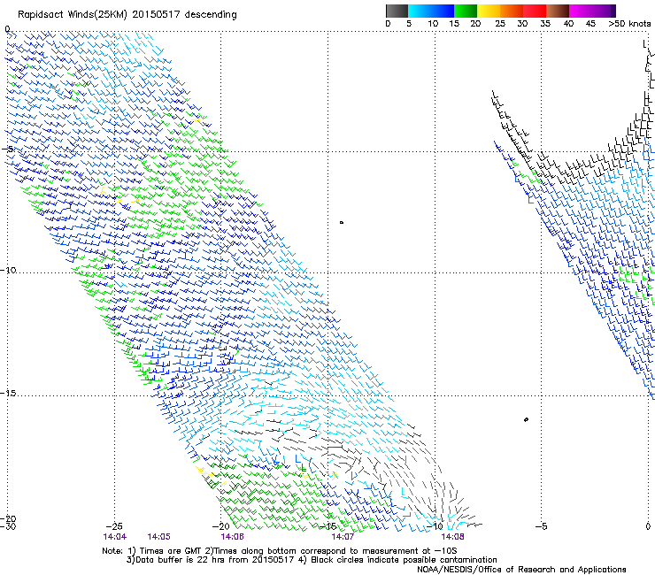This screenshot has width=655, height=575.
Task: Click the purple time label 14:05
Action: (x=159, y=537)
